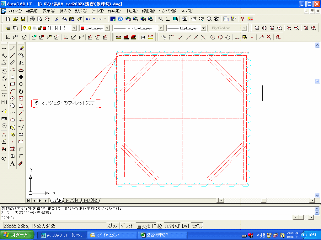The width and height of the screenshot is (321, 240).
Task: Select the Explode tool
Action: pyautogui.click(x=21, y=163)
